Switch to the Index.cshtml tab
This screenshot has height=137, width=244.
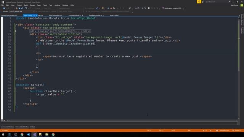[114, 15]
